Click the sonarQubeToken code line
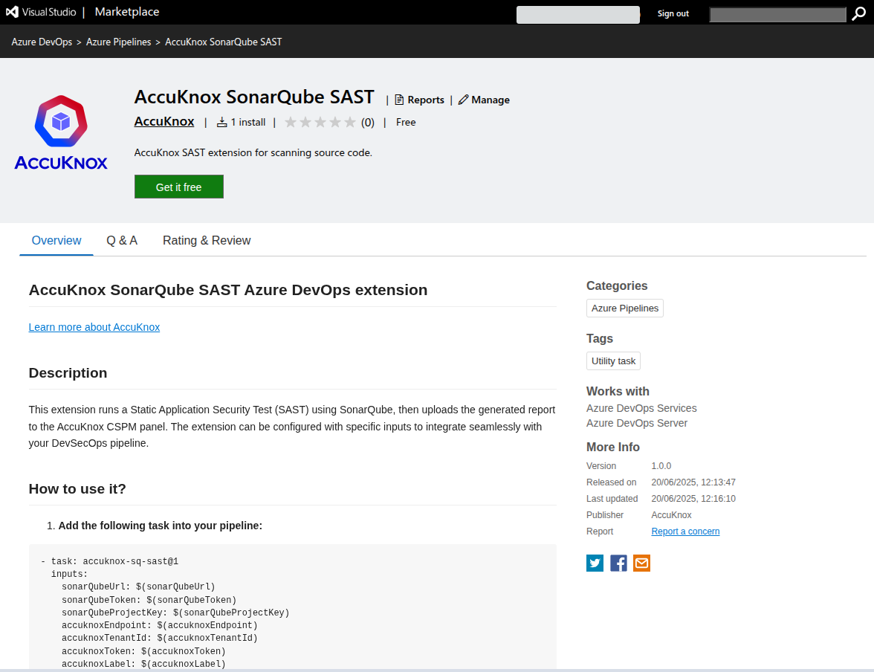 point(149,600)
